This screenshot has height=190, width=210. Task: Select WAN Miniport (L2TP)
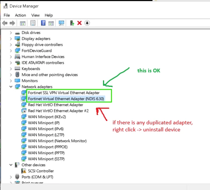46,135
